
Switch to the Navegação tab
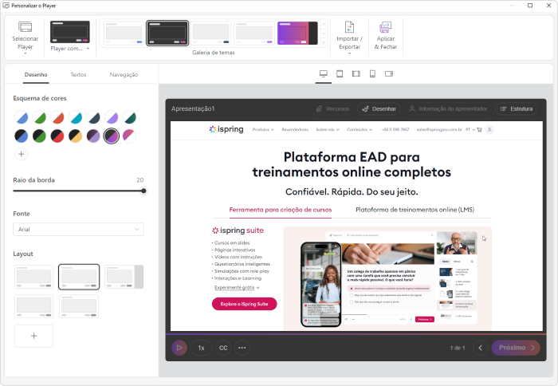(124, 74)
